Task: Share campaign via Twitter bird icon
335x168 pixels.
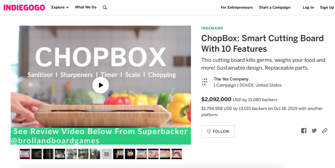Action: pyautogui.click(x=314, y=131)
